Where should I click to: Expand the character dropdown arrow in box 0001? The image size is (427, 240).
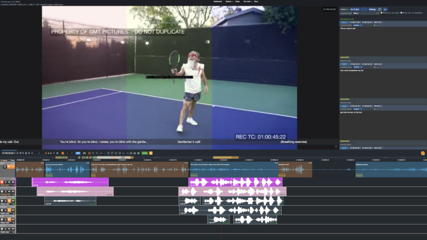pyautogui.click(x=378, y=25)
